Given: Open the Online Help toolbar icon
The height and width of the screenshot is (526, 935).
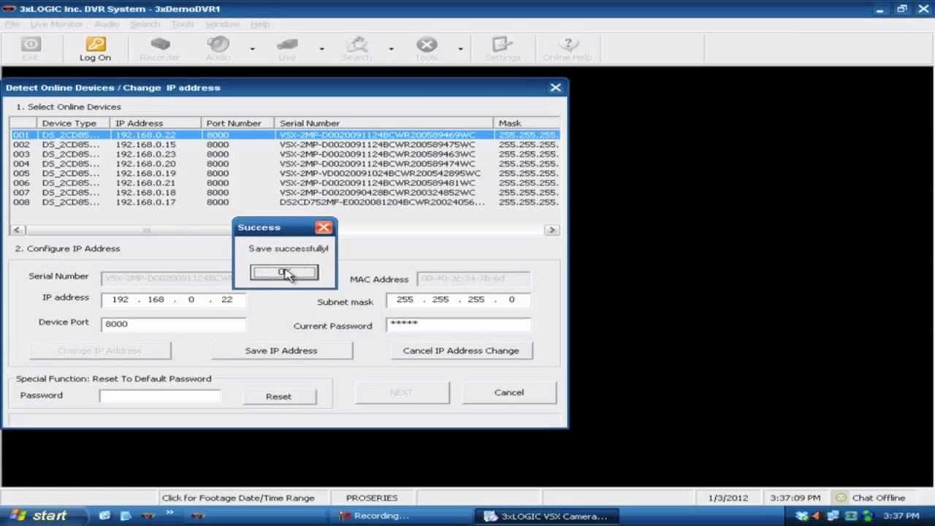Looking at the screenshot, I should [568, 48].
